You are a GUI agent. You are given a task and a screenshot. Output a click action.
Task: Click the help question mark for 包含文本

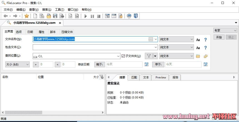pyautogui.click(x=205, y=48)
